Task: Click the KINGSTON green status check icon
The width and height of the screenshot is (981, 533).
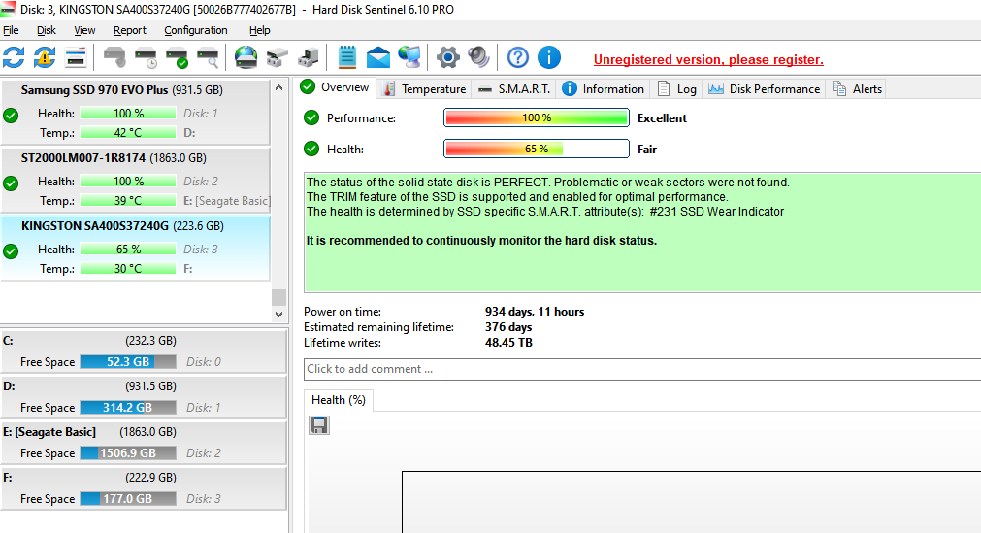Action: click(11, 251)
